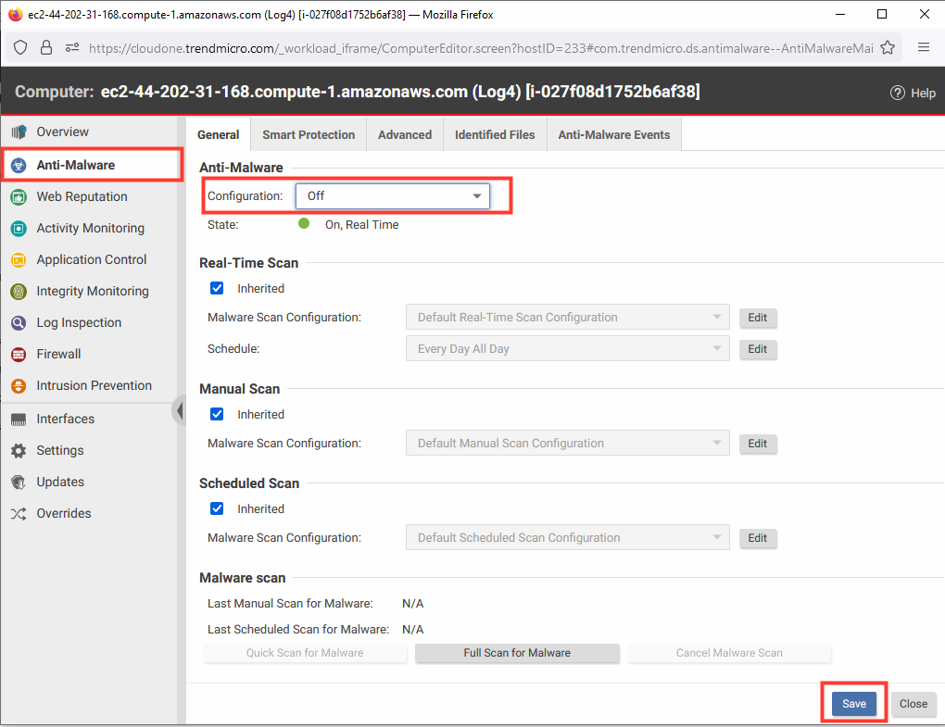This screenshot has height=727, width=945.
Task: Uncheck Inherited under Manual Scan
Action: (217, 414)
